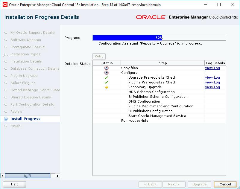Select Review step in sidebar

click(16, 112)
